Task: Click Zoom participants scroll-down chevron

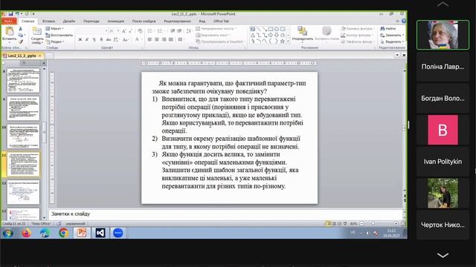Action: click(443, 255)
